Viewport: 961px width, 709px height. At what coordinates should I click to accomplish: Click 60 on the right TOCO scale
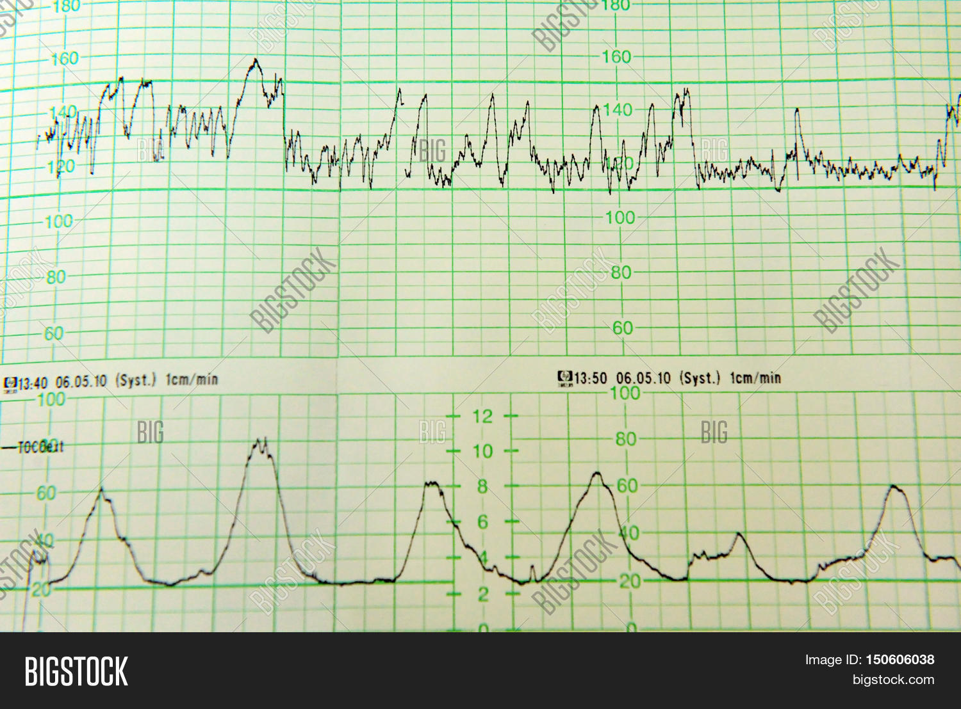tap(627, 486)
